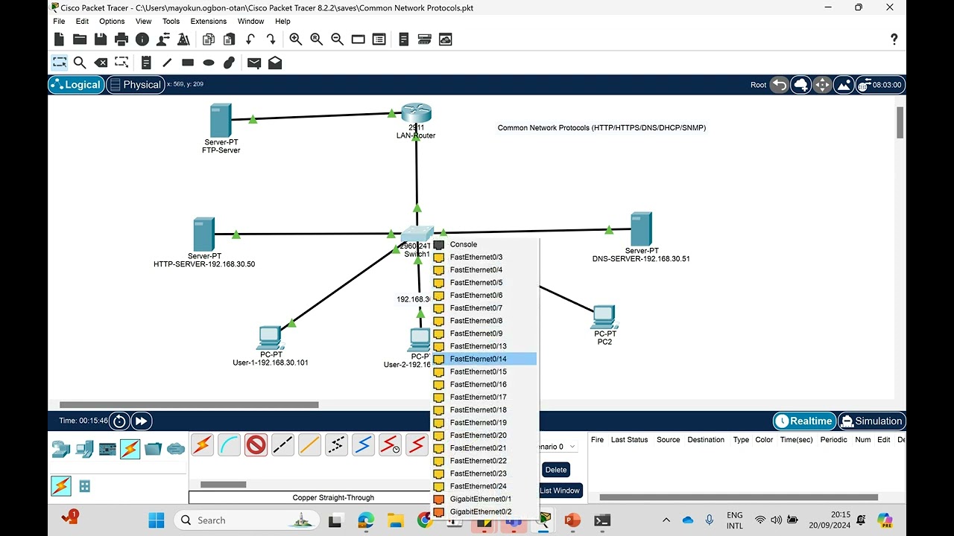
Task: Select FastEthernet0/3 port
Action: (484, 257)
